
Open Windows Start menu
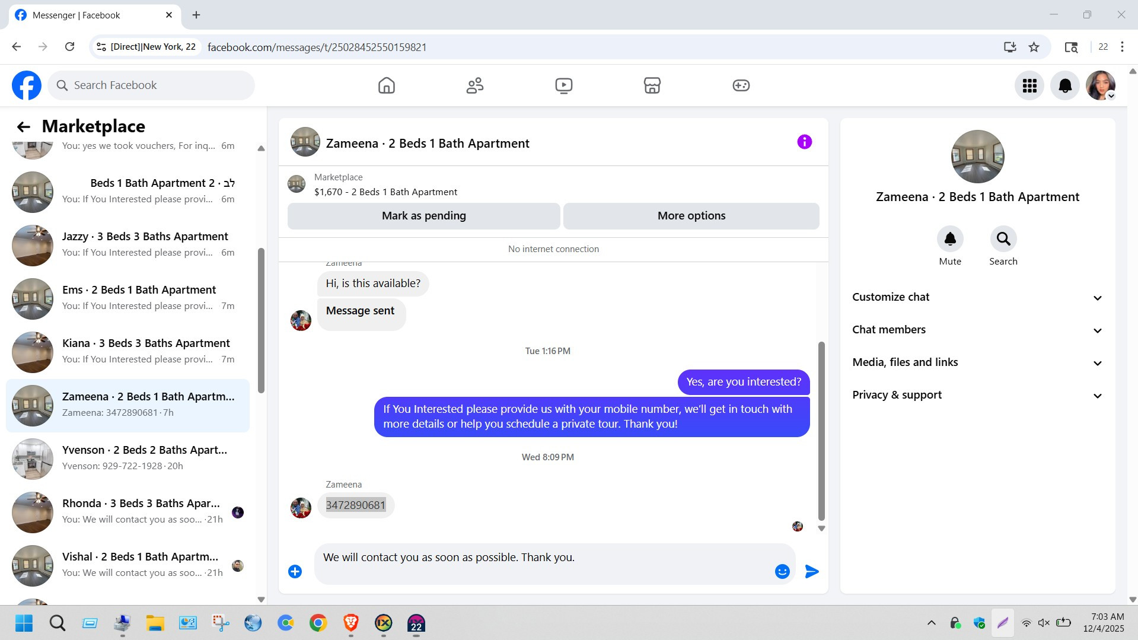tap(24, 623)
